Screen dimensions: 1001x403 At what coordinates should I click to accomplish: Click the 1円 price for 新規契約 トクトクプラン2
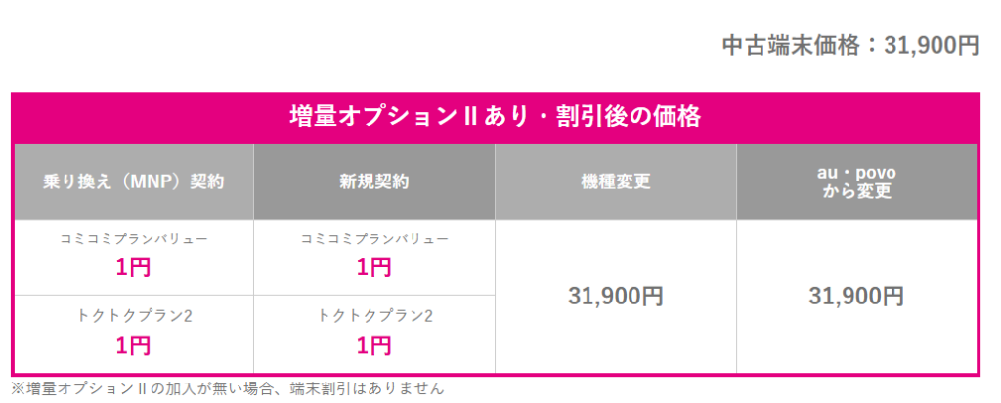[x=374, y=344]
